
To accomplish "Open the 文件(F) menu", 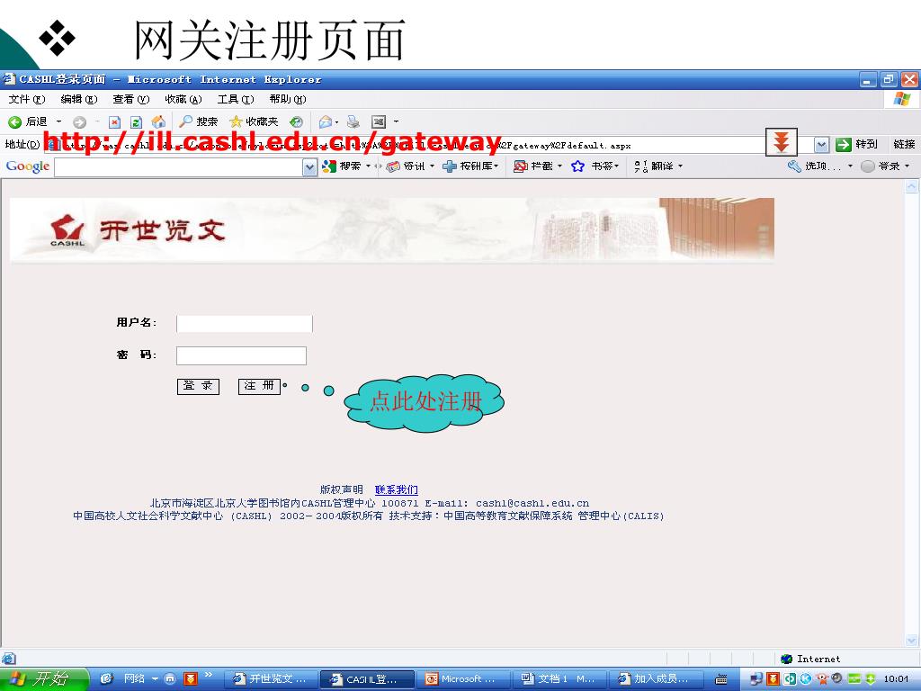I will click(27, 99).
